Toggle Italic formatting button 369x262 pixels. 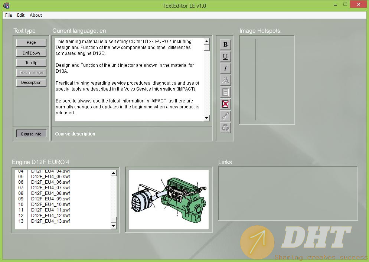click(225, 68)
